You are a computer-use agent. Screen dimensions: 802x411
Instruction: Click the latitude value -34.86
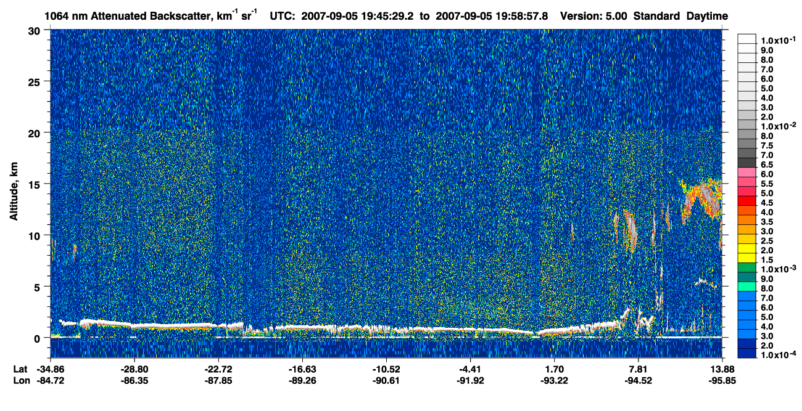50,369
